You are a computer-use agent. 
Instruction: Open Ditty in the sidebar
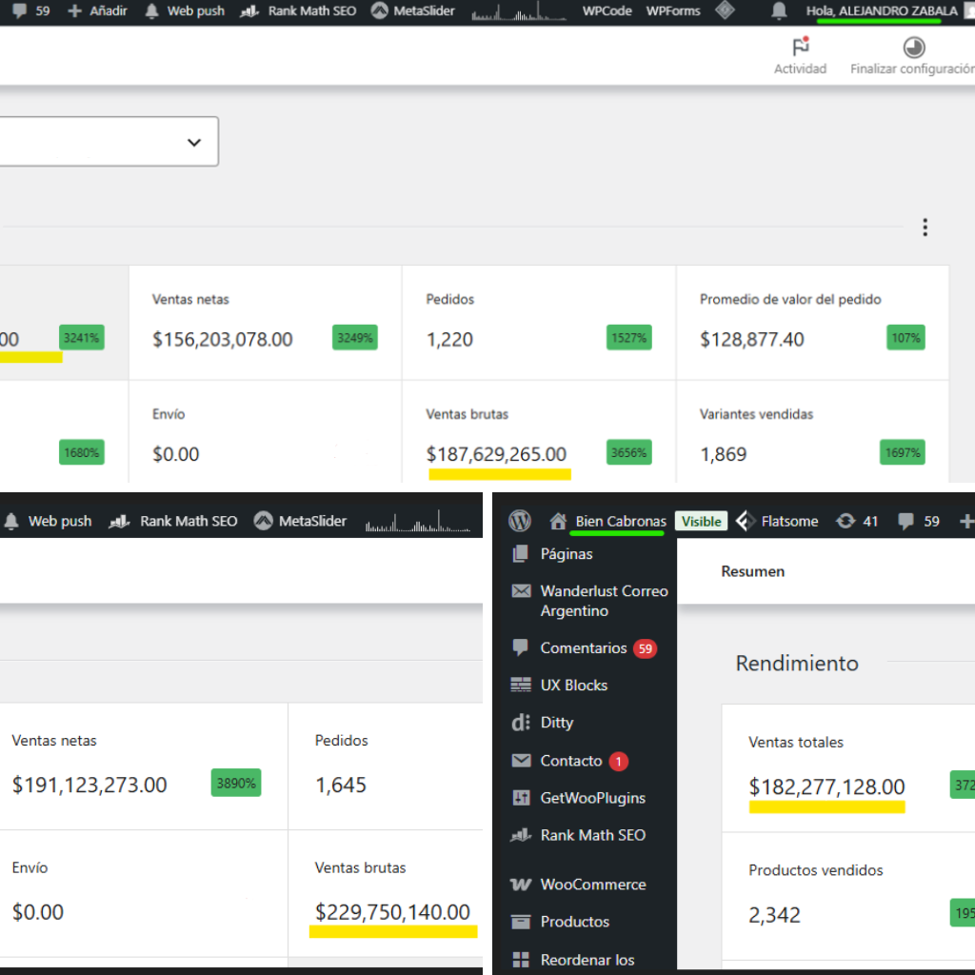pos(556,723)
